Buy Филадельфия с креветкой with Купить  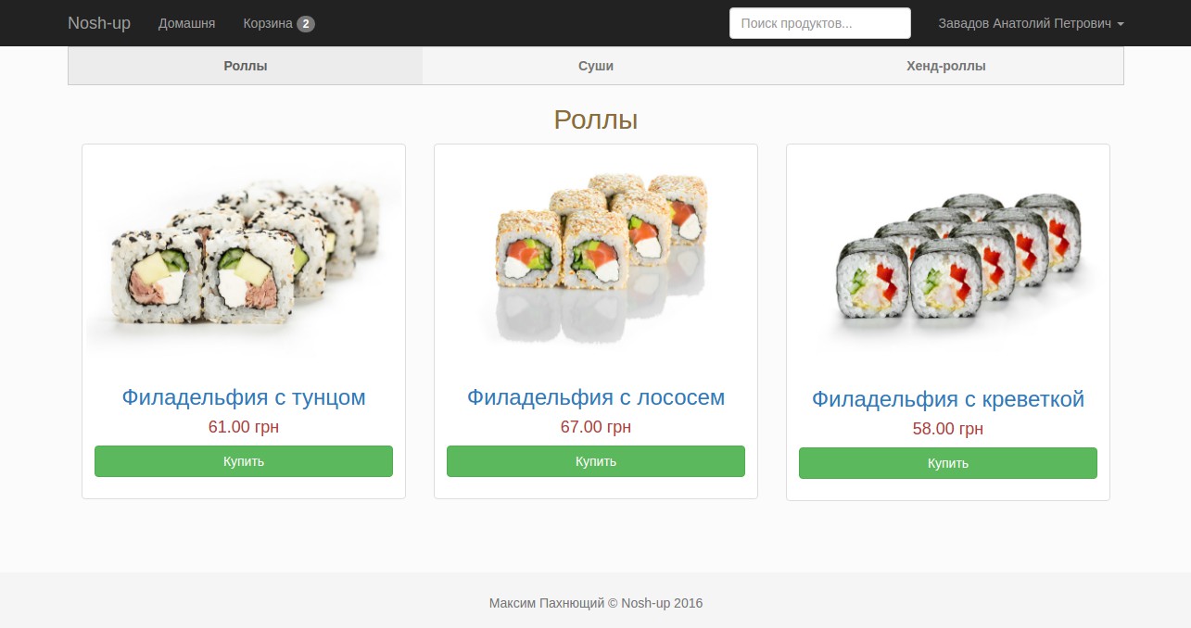coord(948,463)
